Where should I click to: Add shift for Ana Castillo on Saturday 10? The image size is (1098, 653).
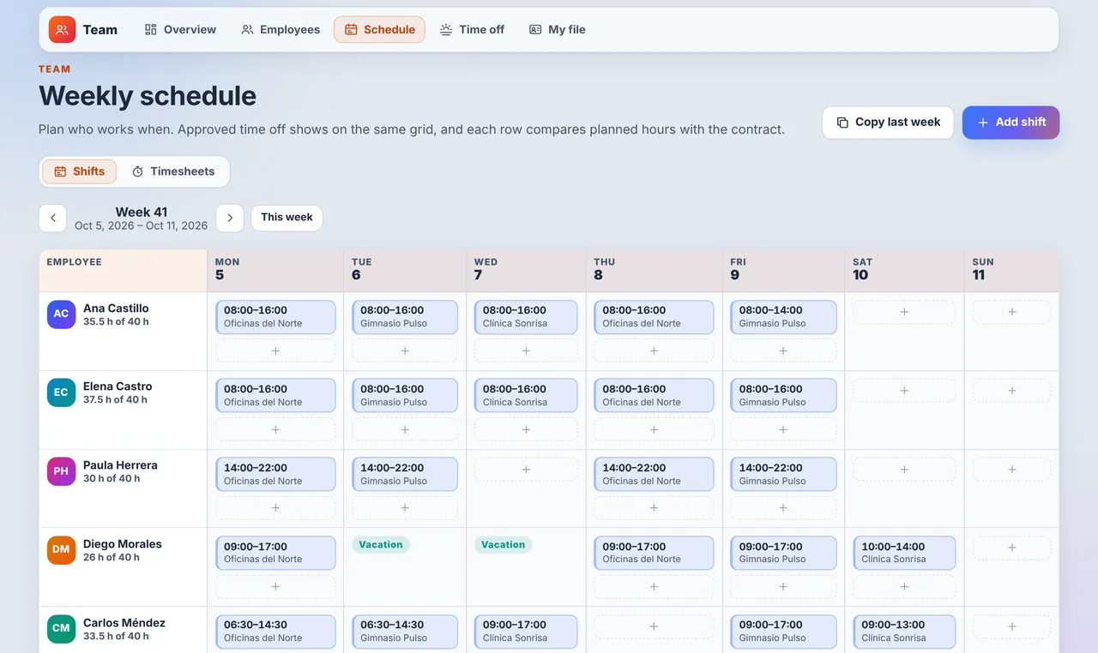pos(904,312)
